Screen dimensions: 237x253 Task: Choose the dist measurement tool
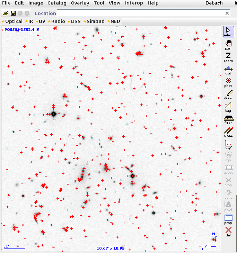(x=228, y=70)
